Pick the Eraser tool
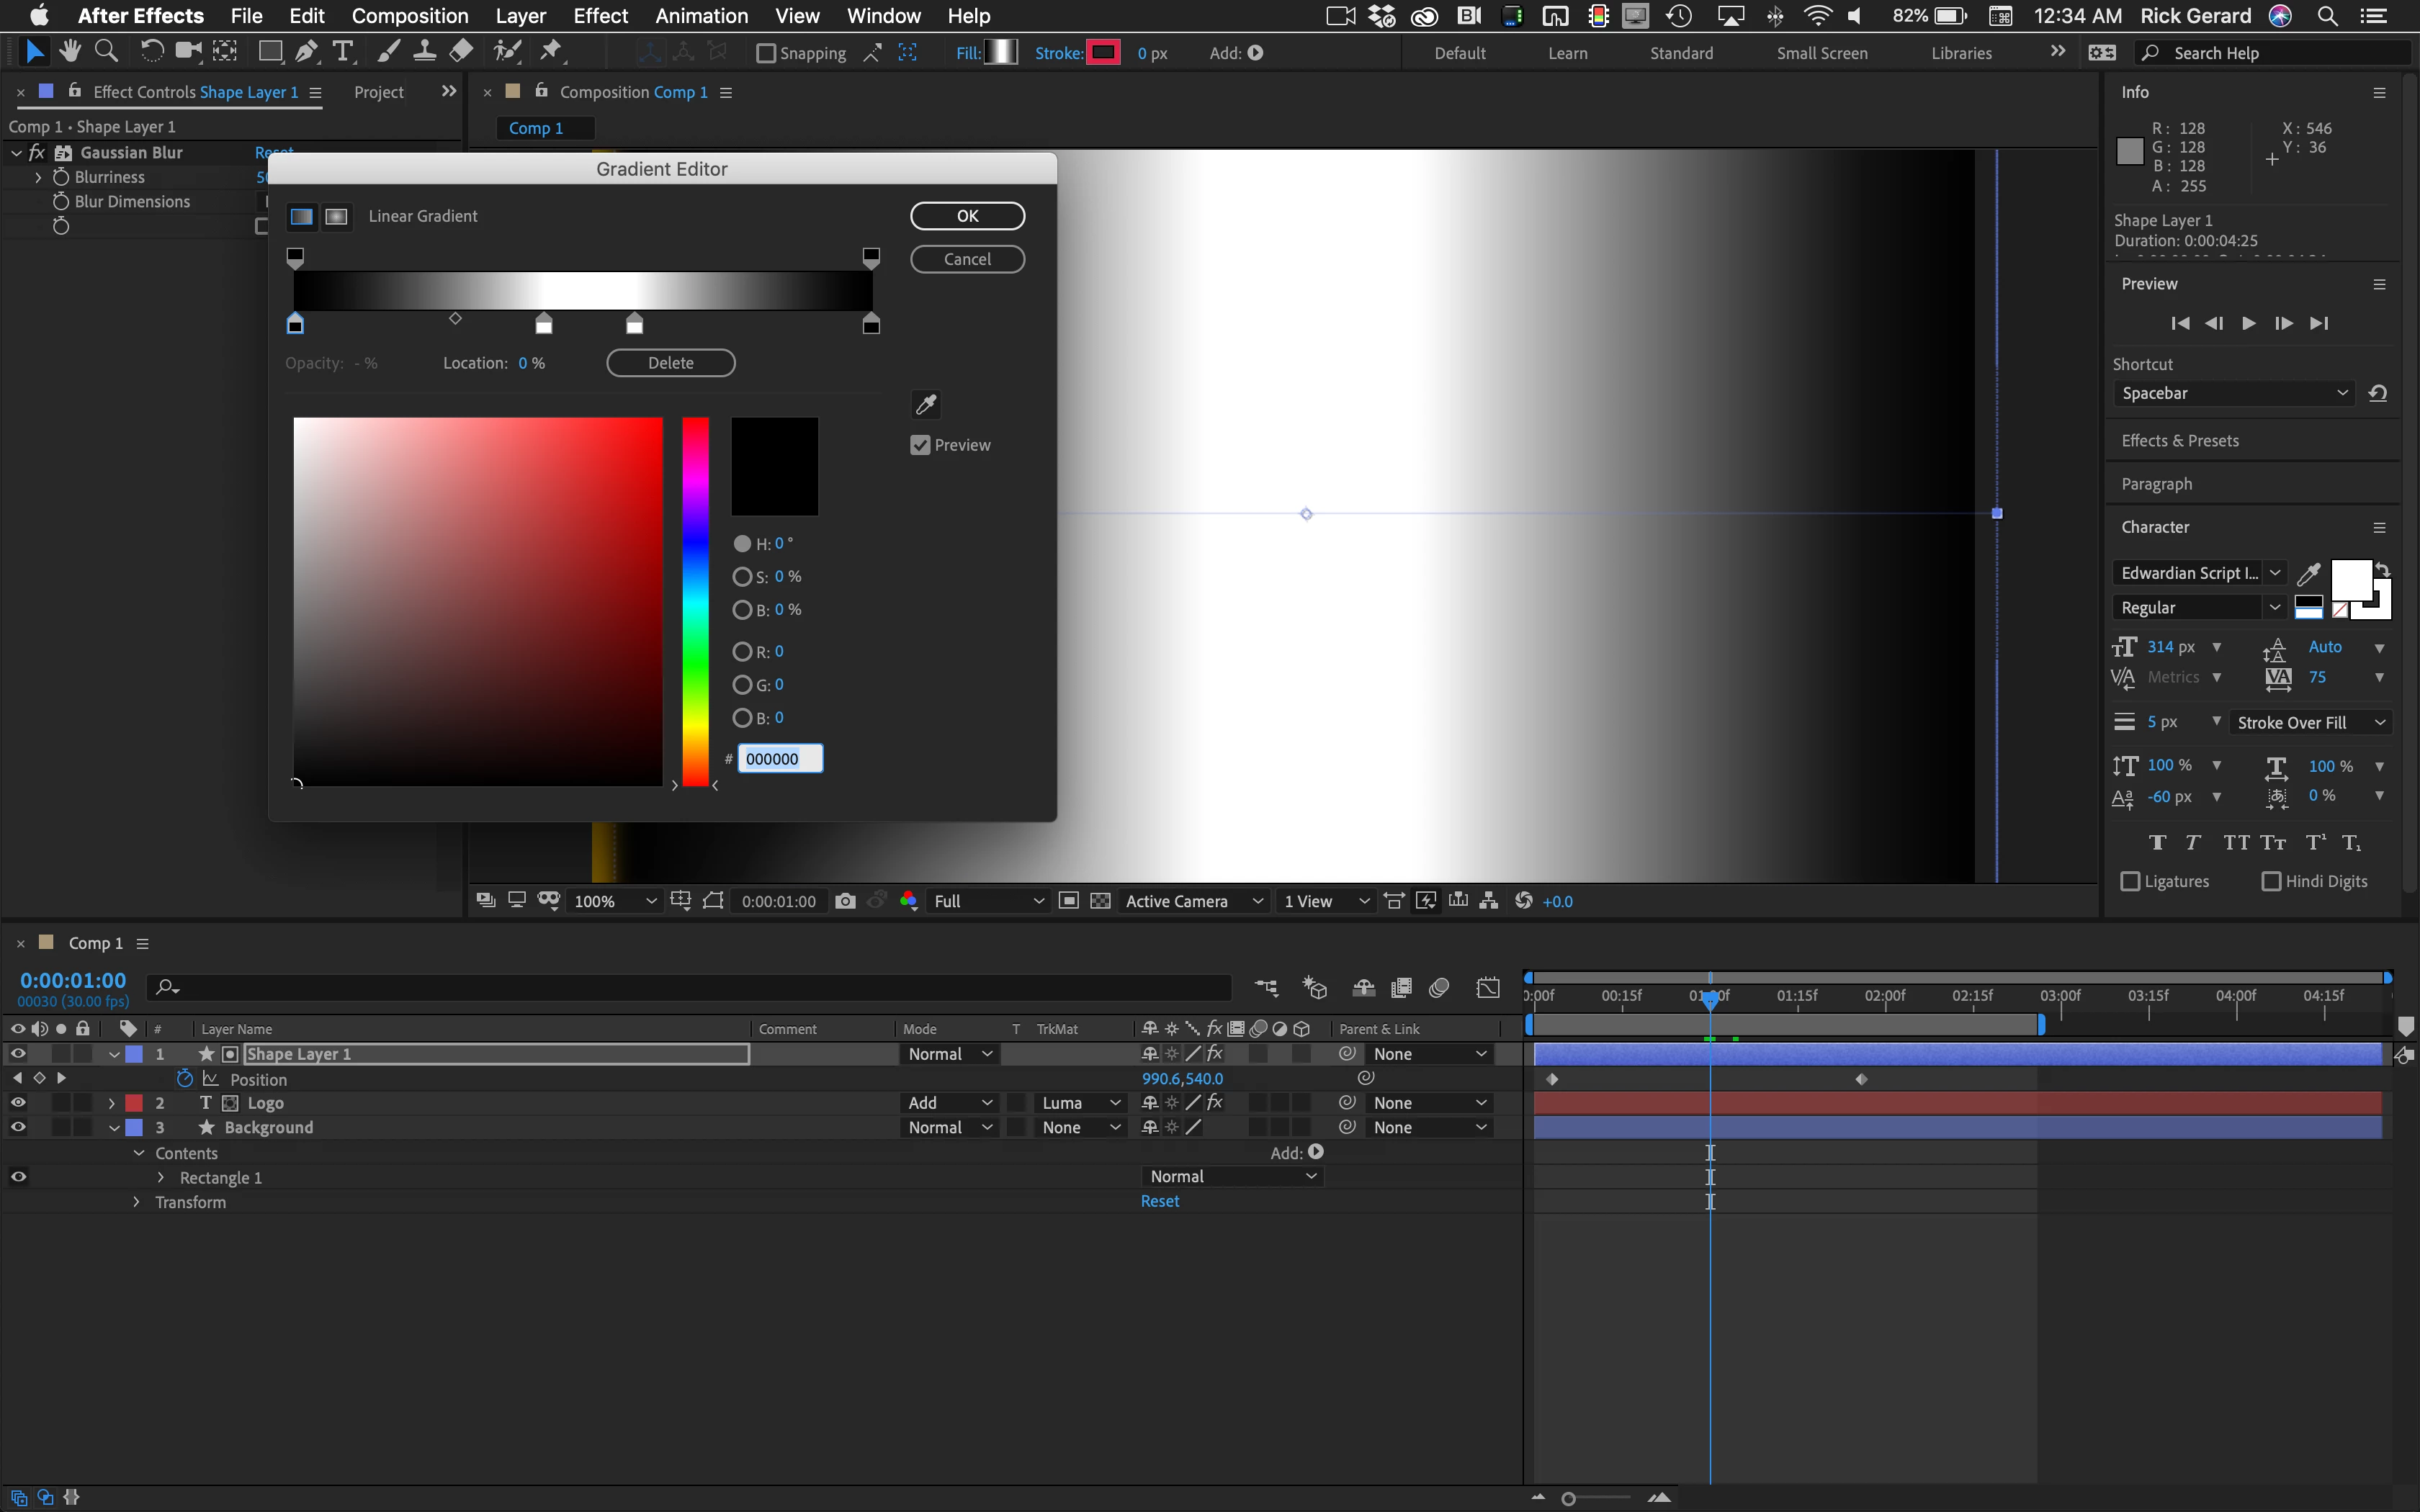2420x1512 pixels. click(461, 52)
